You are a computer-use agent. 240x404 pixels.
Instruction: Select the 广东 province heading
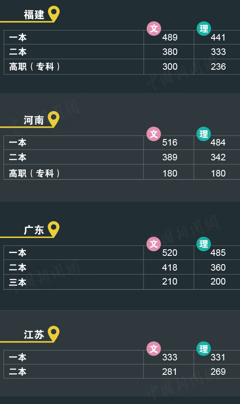34,230
